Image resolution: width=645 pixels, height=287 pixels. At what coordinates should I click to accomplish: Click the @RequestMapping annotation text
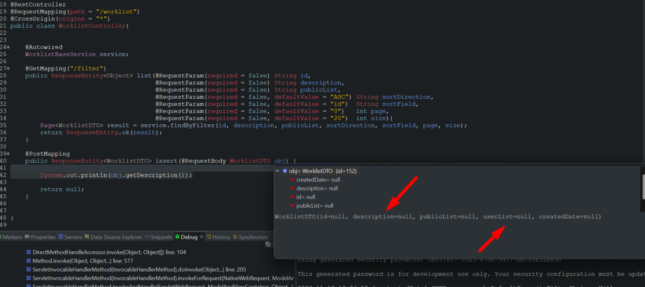coord(38,12)
